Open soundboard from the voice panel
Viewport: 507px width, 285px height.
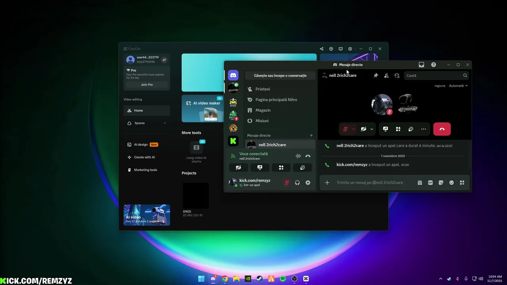point(302,167)
